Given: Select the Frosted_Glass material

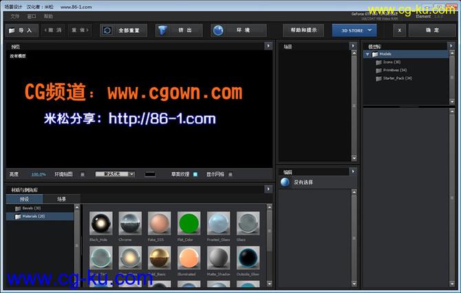Looking at the screenshot, I should 218,224.
